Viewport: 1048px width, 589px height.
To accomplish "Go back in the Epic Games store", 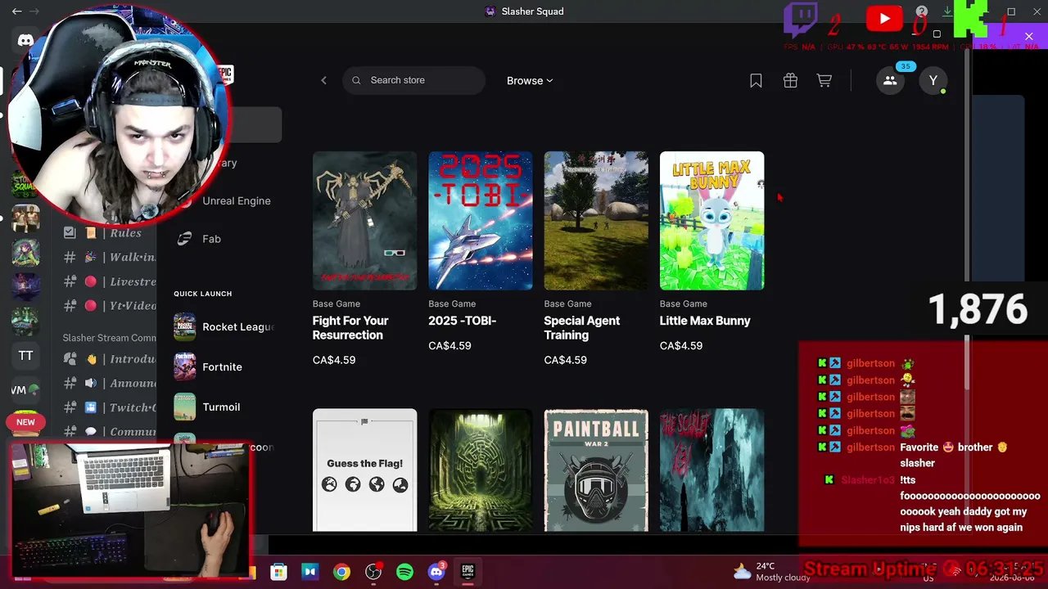I will [x=323, y=80].
